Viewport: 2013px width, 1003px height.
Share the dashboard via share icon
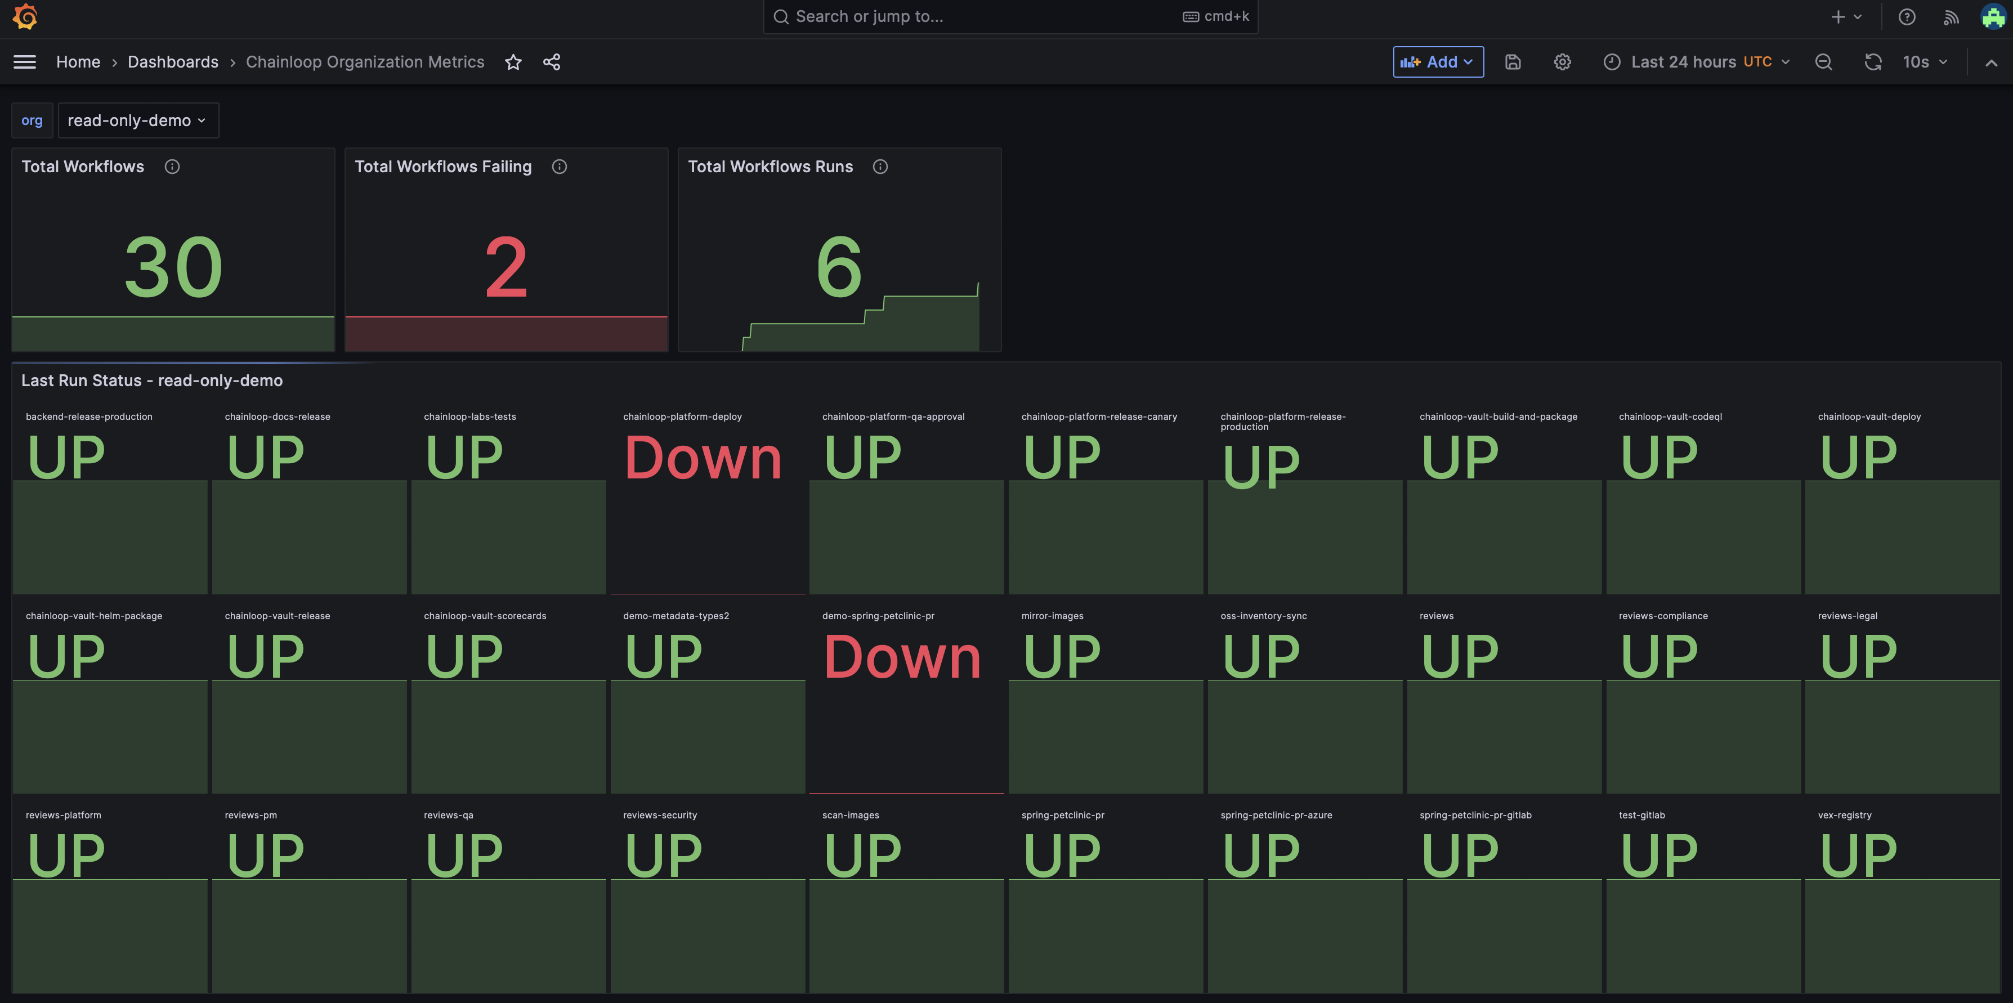552,62
